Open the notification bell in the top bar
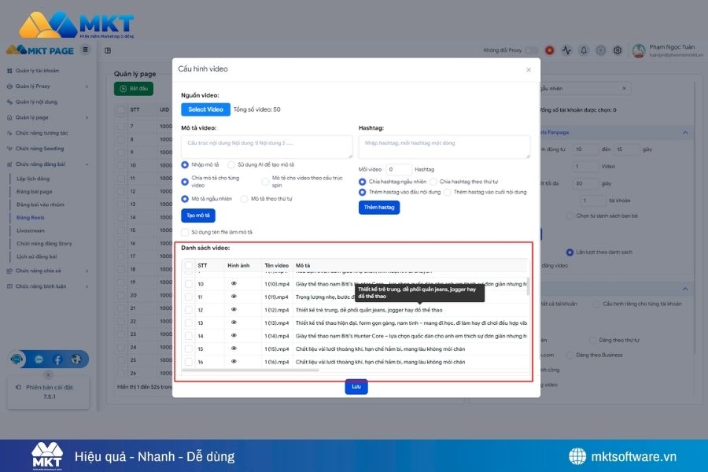The image size is (708, 472). point(584,50)
